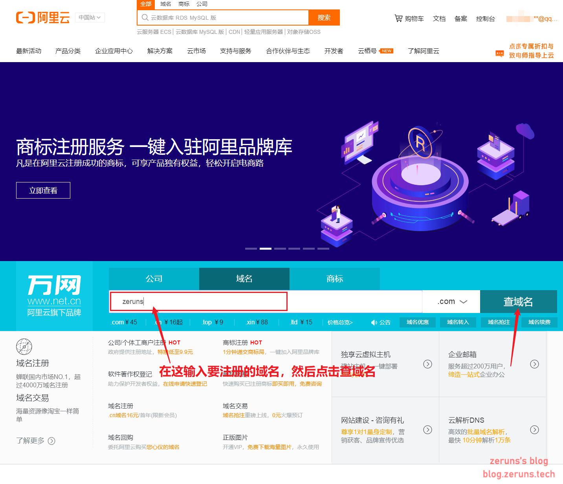This screenshot has width=563, height=484.
Task: Click the 域名转入 button
Action: [458, 322]
